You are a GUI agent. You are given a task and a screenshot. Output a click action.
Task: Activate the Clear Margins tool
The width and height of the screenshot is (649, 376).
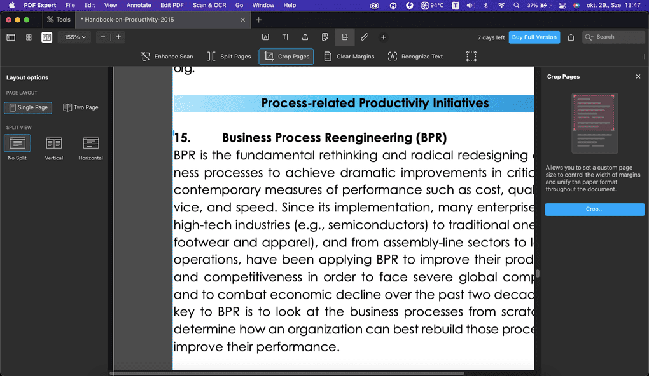[x=349, y=56]
